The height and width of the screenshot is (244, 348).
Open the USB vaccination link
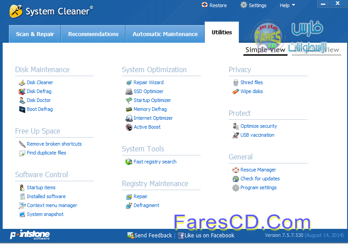coord(257,135)
